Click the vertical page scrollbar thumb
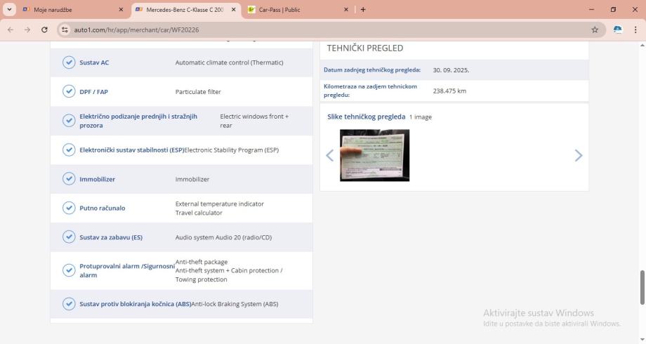Viewport: 646px width, 344px height. point(642,287)
